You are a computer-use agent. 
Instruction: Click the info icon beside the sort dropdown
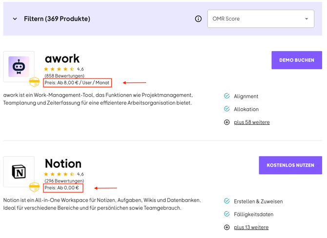click(x=198, y=19)
